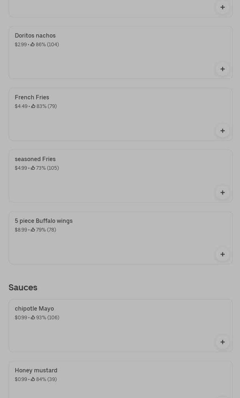Add seasoned Fries with plus icon

(223, 192)
